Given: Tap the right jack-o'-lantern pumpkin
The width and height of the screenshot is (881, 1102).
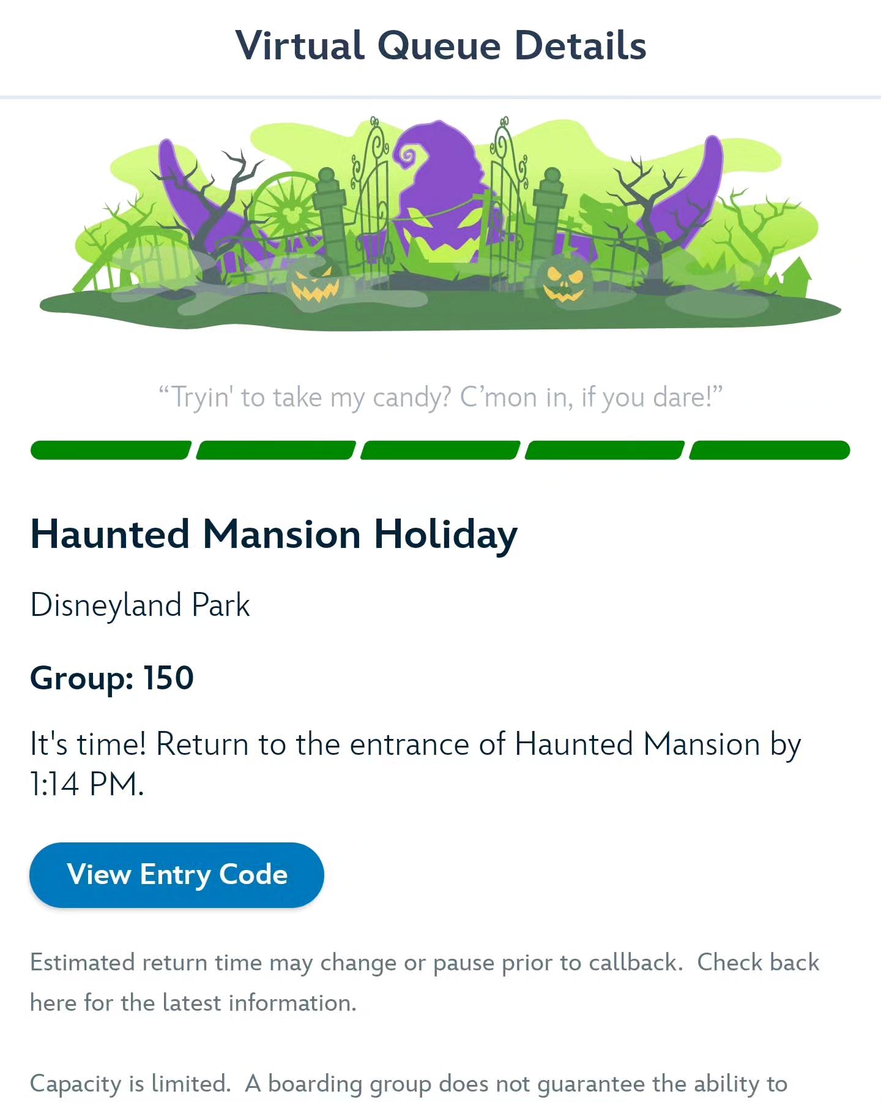Looking at the screenshot, I should point(564,281).
